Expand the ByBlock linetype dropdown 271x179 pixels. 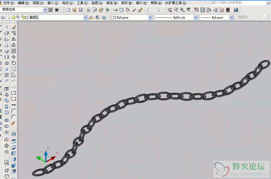pos(195,17)
